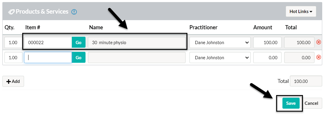The image size is (324, 114).
Task: Click the blue info icon beside Products & Services
Action: (x=74, y=12)
